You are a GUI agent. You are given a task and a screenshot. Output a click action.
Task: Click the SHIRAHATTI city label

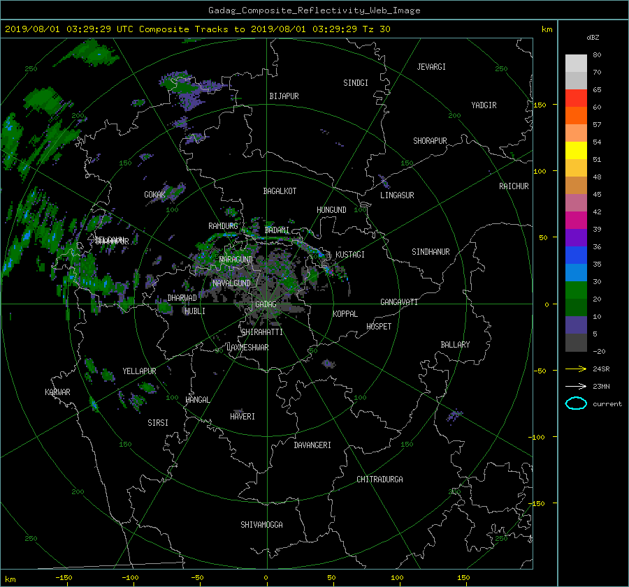coord(262,332)
